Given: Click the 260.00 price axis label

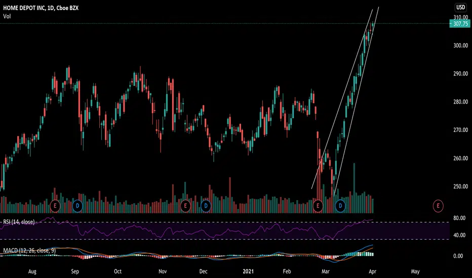Looking at the screenshot, I should pyautogui.click(x=460, y=158).
